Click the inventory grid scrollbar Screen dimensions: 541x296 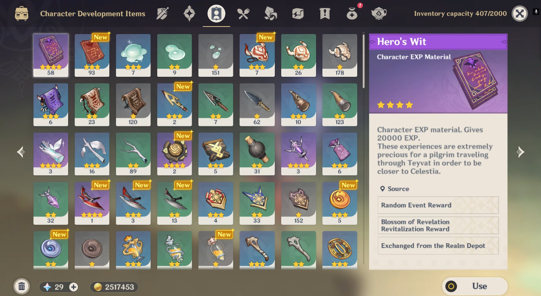[x=363, y=61]
